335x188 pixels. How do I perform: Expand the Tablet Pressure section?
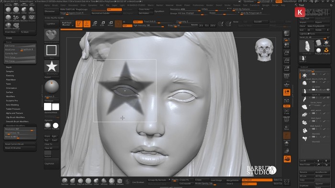(x=13, y=109)
